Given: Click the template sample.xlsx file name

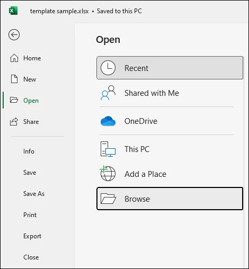Looking at the screenshot, I should click(59, 11).
